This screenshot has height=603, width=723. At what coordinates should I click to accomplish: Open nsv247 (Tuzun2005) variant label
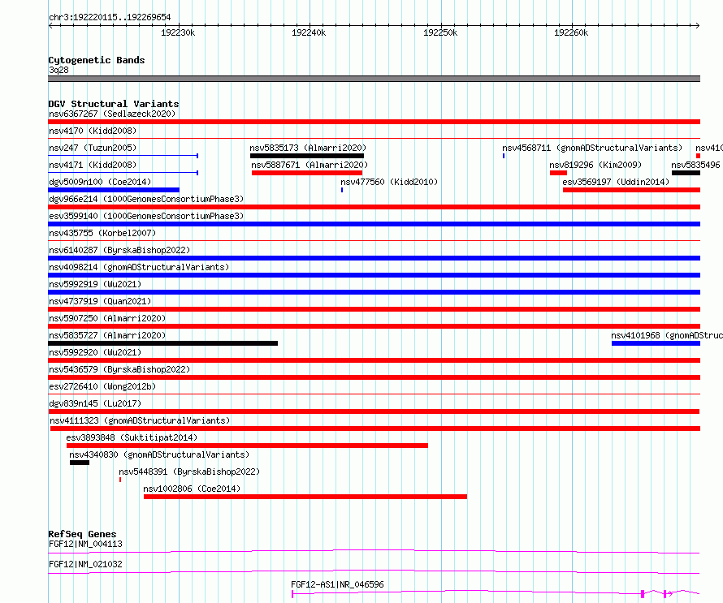93,148
